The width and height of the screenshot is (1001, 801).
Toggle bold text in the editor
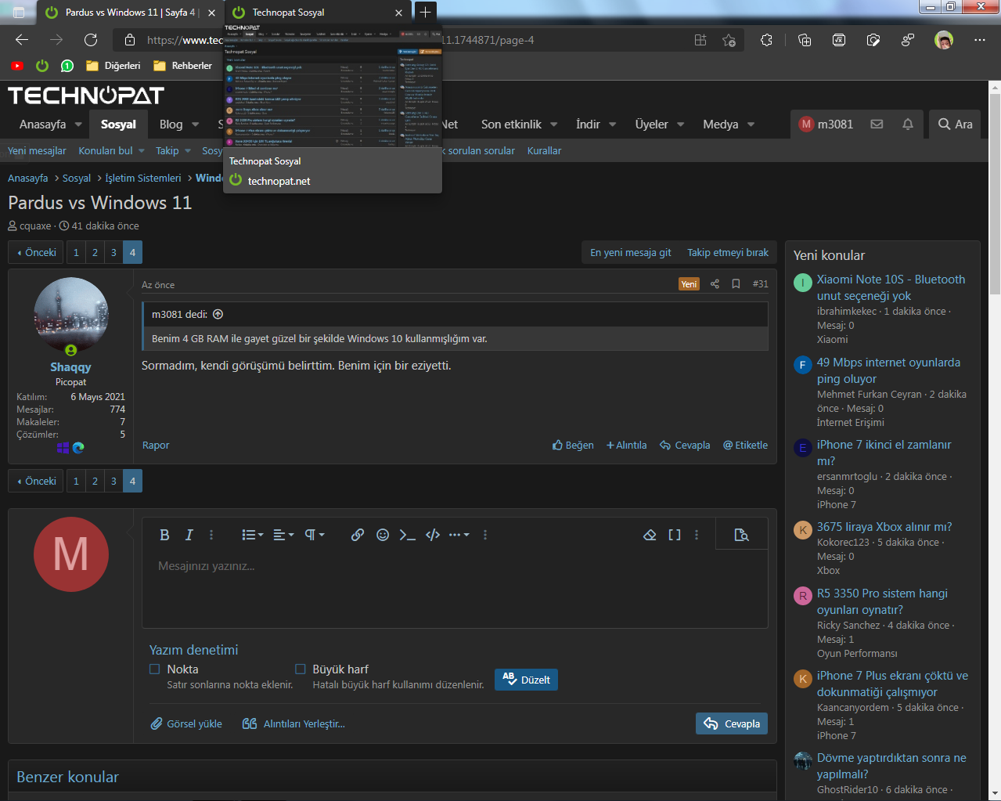coord(164,535)
